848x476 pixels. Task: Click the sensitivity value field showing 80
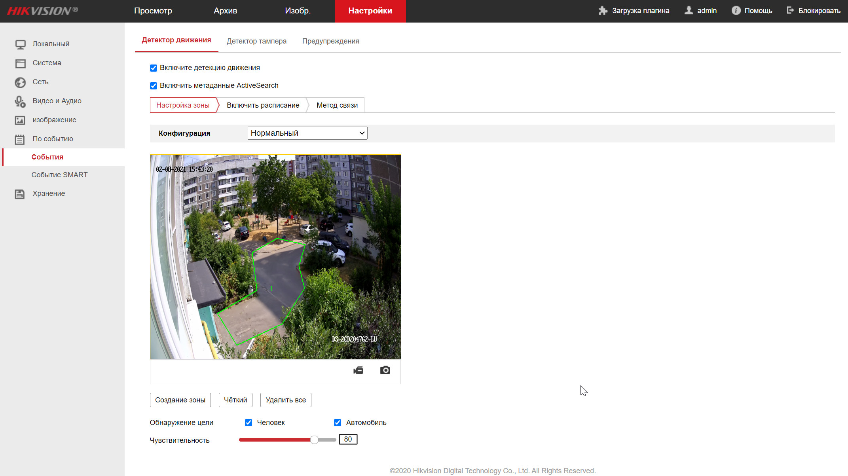348,439
